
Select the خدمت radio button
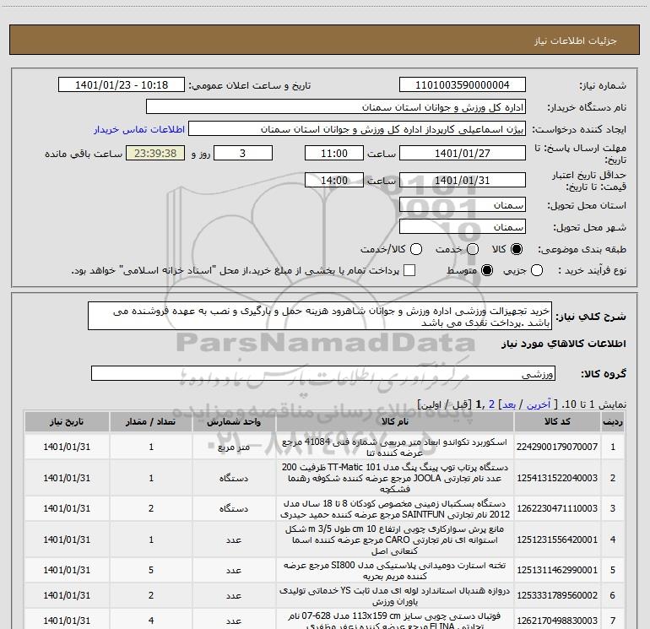(x=473, y=249)
